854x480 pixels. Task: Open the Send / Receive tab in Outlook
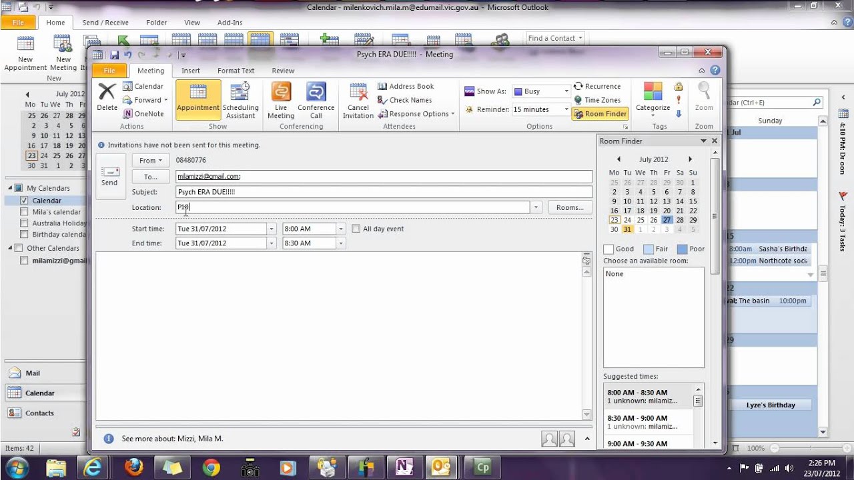(105, 23)
